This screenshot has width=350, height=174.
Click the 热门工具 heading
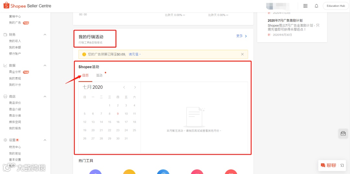pyautogui.click(x=86, y=160)
